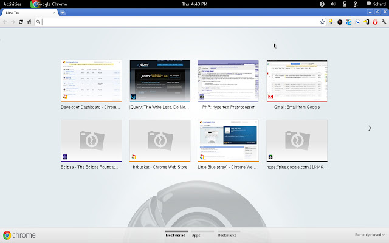Open jQuery most visited thumbnail
389x243 pixels.
point(160,81)
